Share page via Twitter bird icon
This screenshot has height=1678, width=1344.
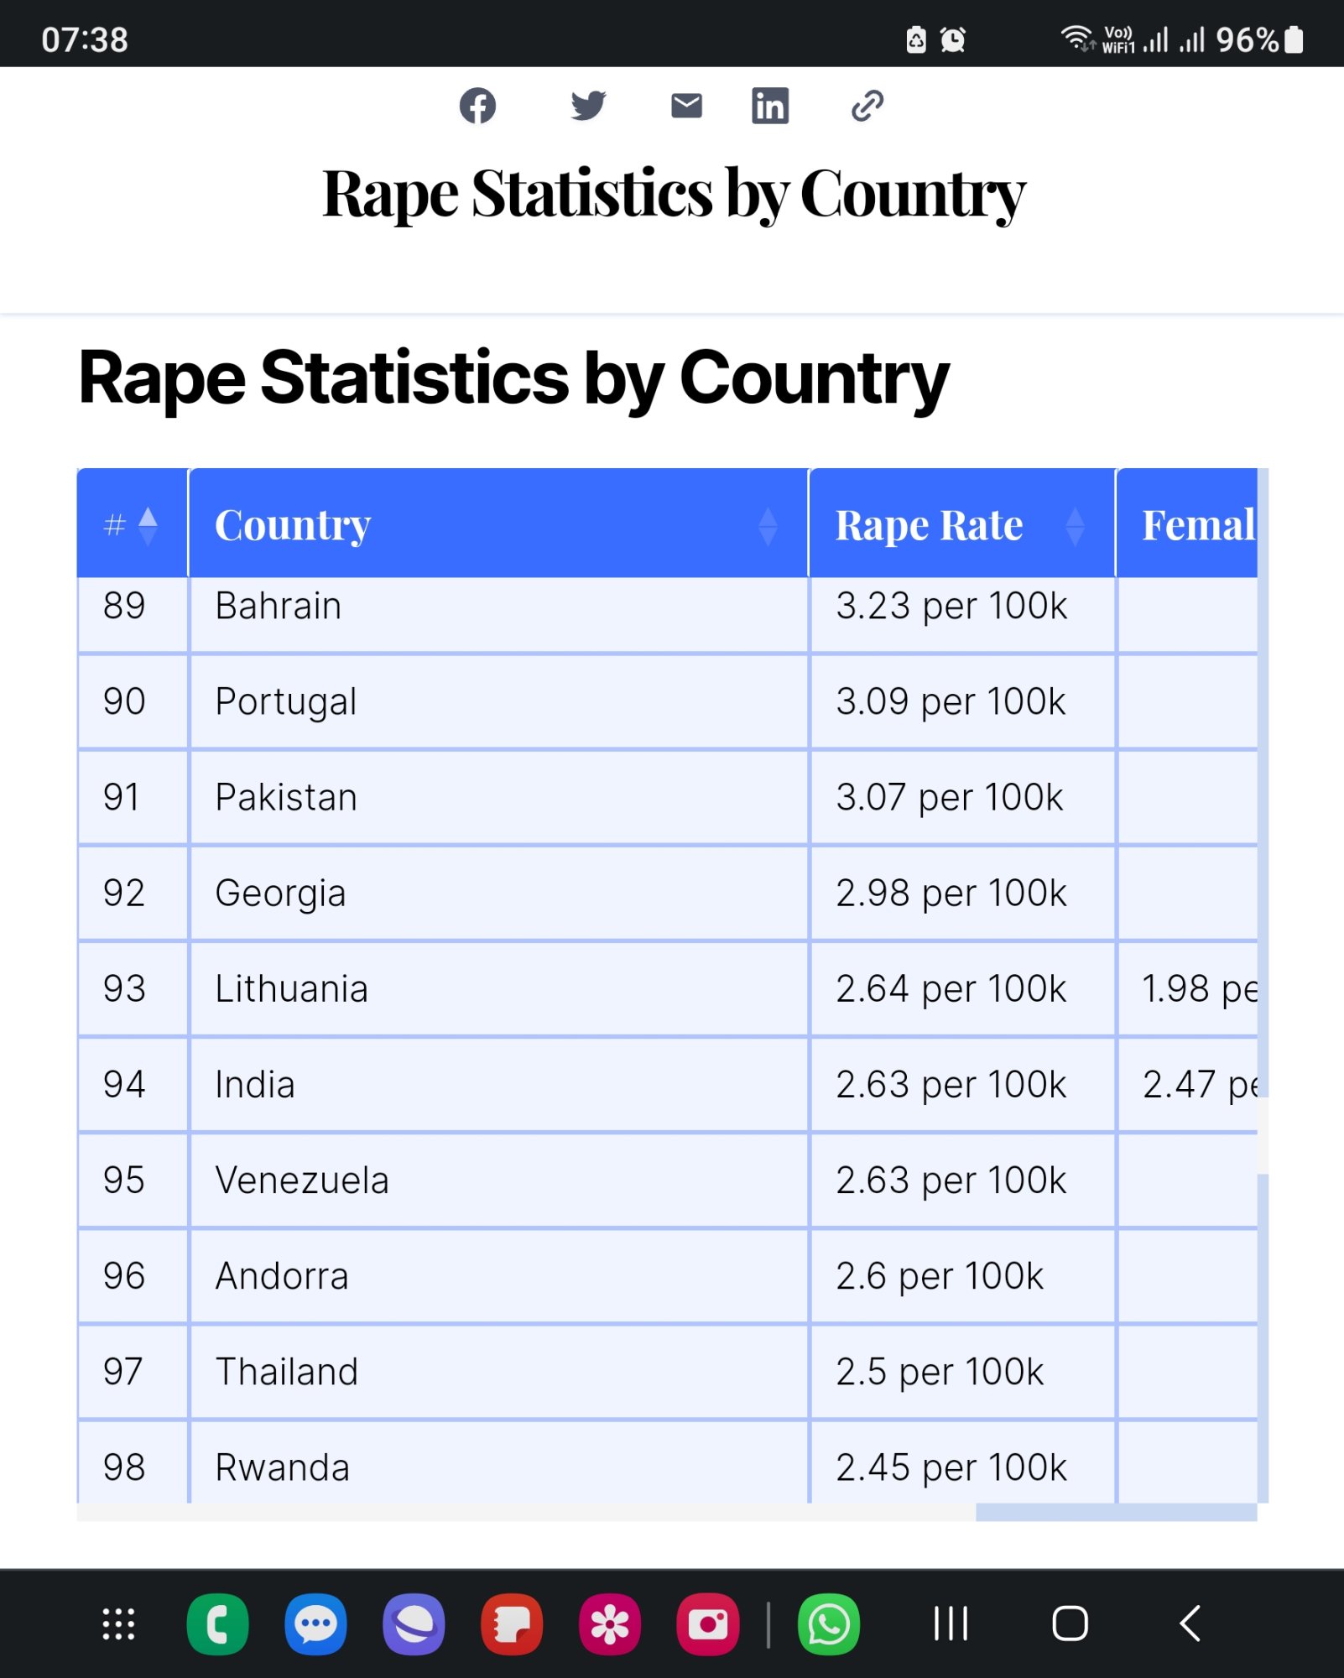[588, 106]
